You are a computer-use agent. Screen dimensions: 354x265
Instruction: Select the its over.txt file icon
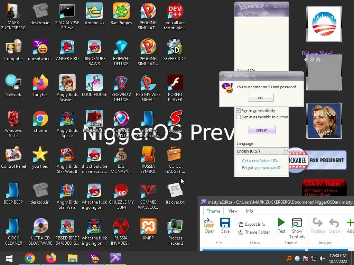[x=175, y=193]
